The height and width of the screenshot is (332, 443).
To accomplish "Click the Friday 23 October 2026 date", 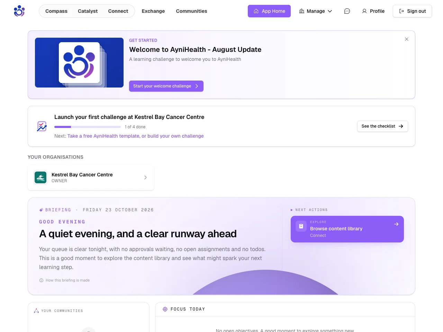I will click(118, 210).
